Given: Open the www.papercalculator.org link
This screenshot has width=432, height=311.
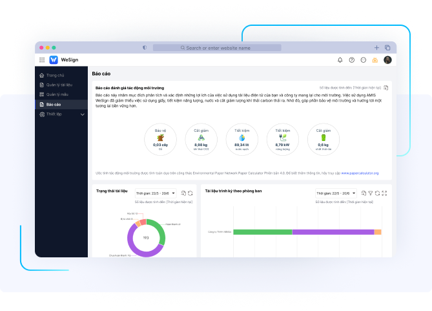Looking at the screenshot, I should coord(360,173).
